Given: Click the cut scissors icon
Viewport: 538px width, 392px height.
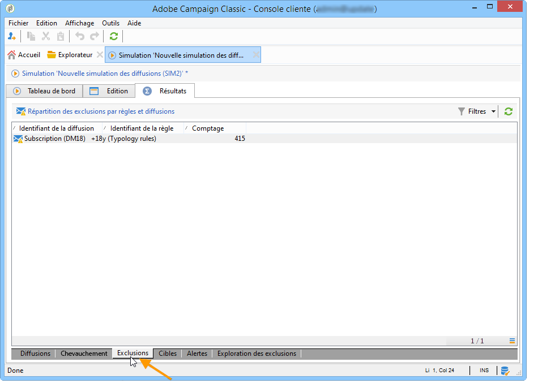Looking at the screenshot, I should [x=46, y=36].
